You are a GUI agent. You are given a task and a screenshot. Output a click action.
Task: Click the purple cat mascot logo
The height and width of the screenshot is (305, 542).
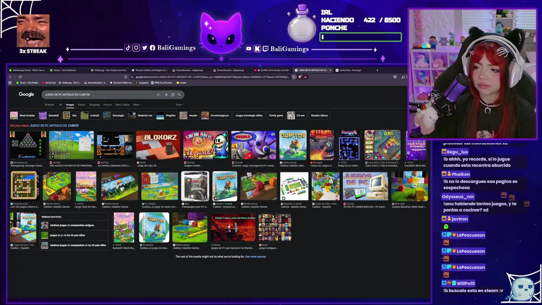221,32
